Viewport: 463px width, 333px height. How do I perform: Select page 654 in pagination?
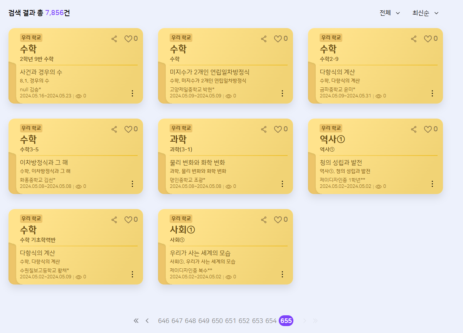click(x=271, y=321)
